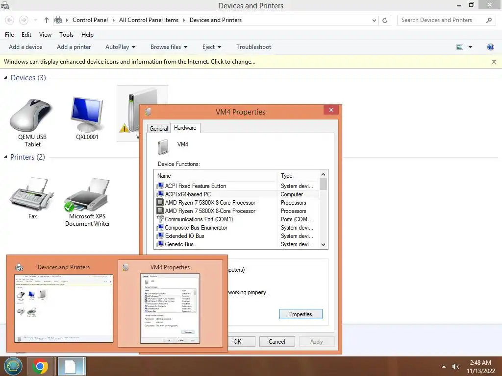Click the Generic Bus row icon
Image resolution: width=502 pixels, height=376 pixels.
(160, 244)
